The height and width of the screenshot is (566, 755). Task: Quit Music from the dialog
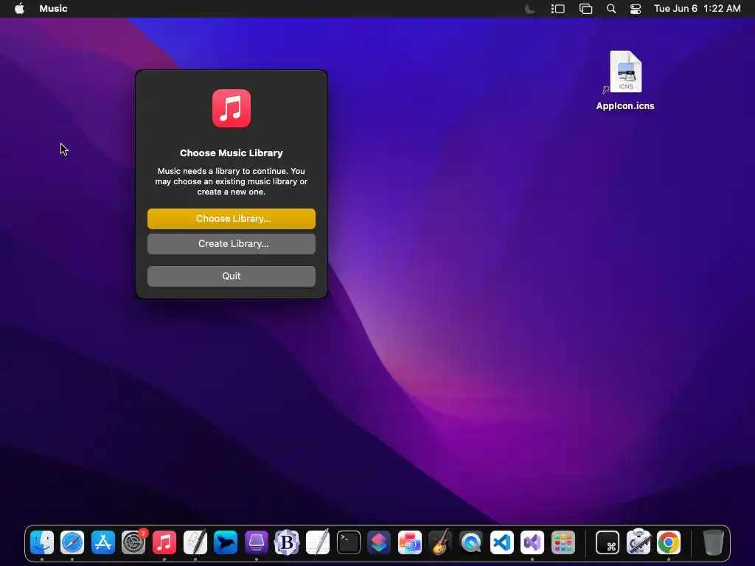pyautogui.click(x=231, y=276)
